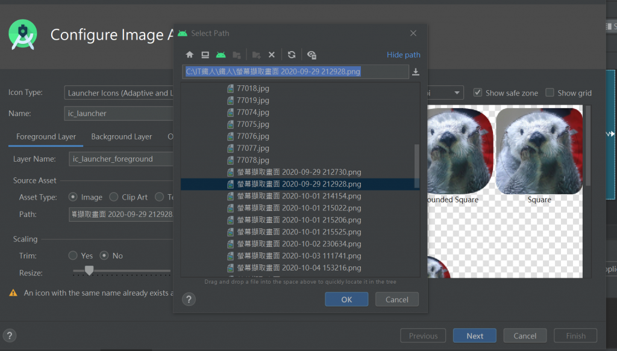The width and height of the screenshot is (617, 351).
Task: Toggle Show safe zone checkbox
Action: [x=478, y=93]
